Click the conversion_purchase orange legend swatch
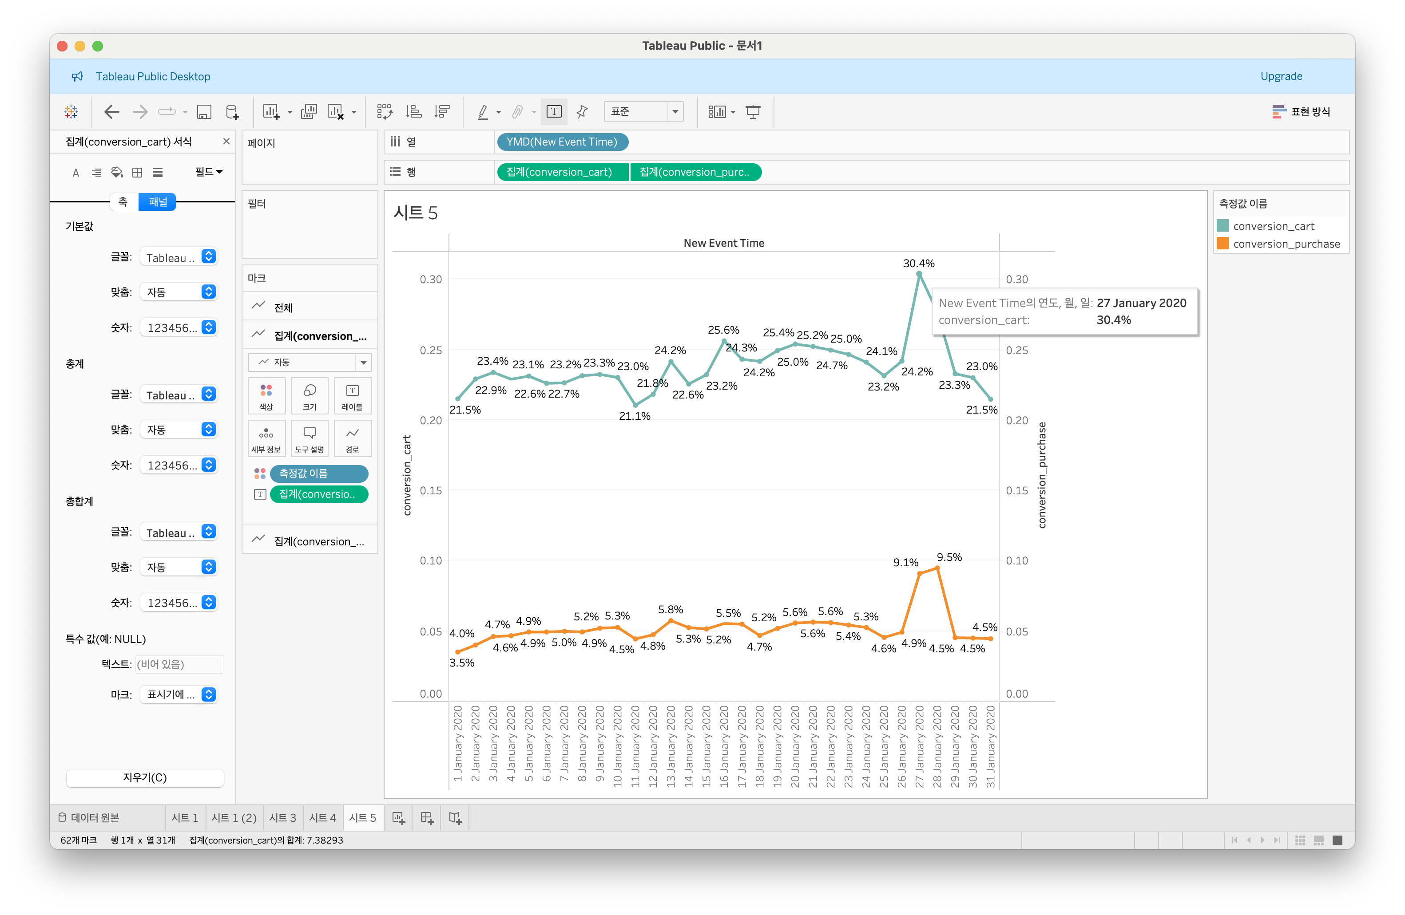Viewport: 1405px width, 915px height. point(1223,244)
